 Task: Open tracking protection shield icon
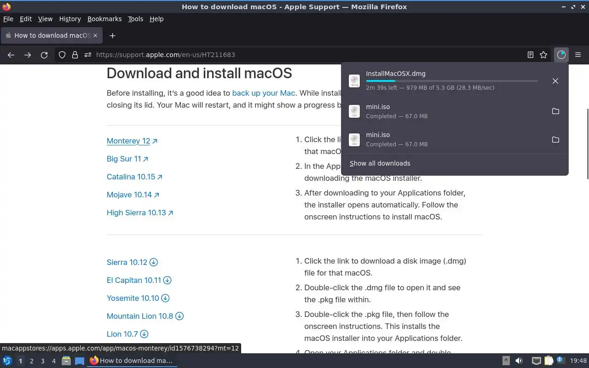point(62,55)
